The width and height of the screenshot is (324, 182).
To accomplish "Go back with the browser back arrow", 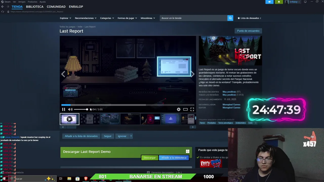I will 3,7.
